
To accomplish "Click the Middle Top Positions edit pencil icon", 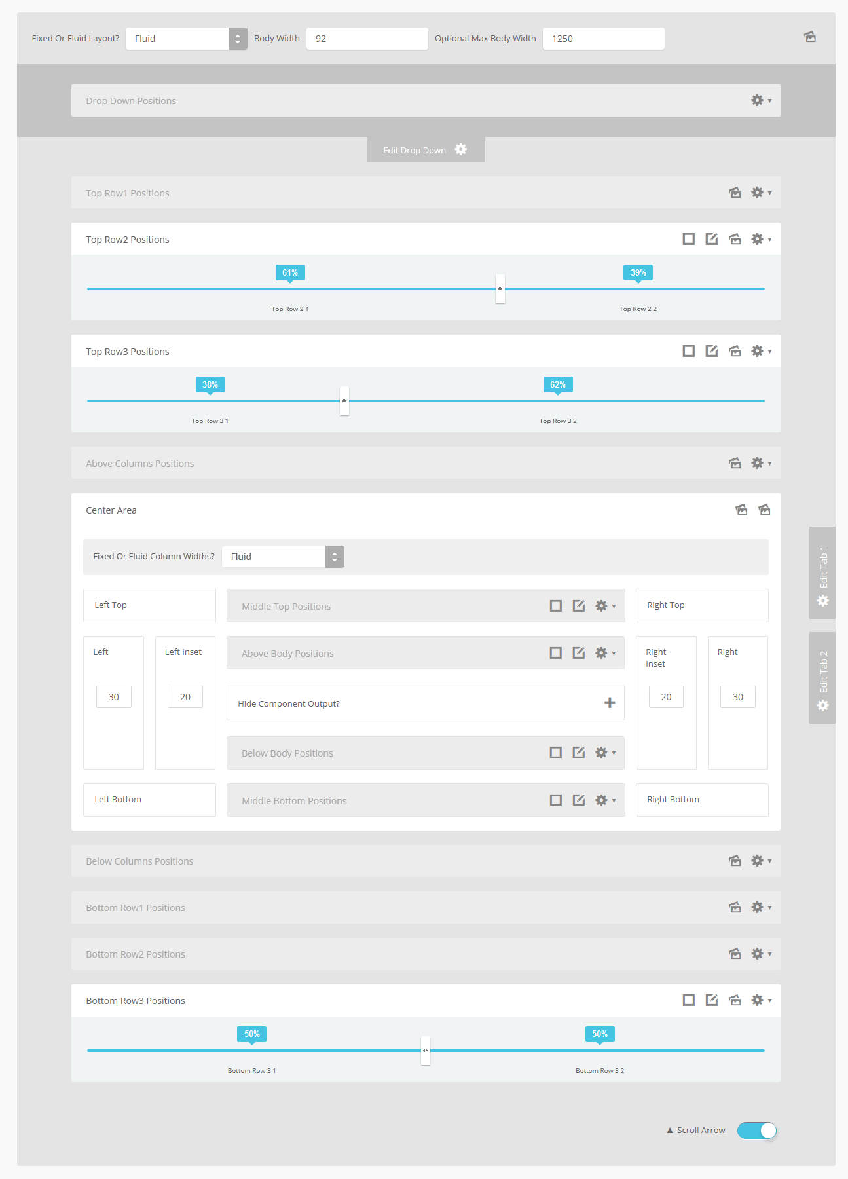I will click(x=579, y=606).
